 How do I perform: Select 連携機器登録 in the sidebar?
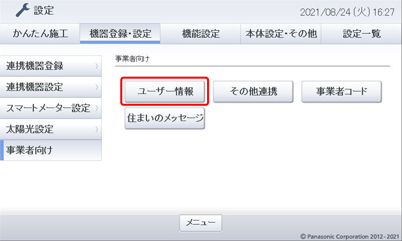pyautogui.click(x=51, y=66)
